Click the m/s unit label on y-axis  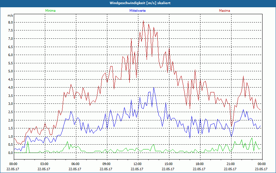pos(10,16)
